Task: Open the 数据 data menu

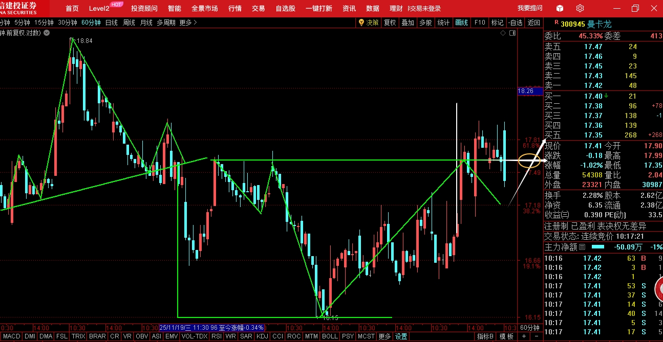Action: [x=373, y=8]
